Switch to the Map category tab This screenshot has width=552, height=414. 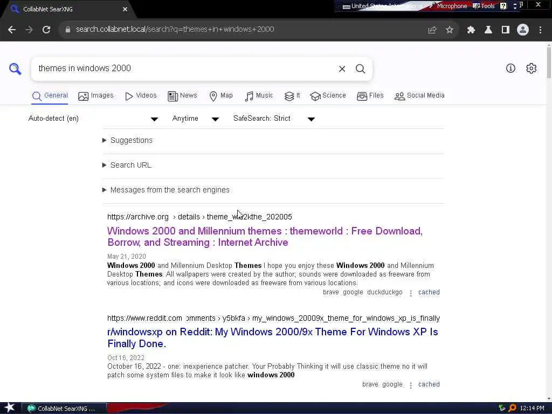tap(220, 96)
